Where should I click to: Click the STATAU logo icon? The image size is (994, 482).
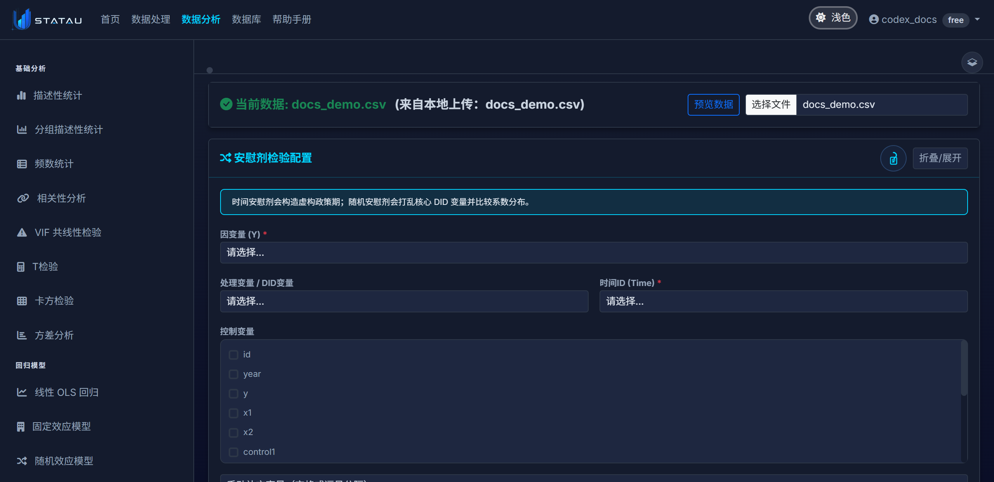click(22, 19)
